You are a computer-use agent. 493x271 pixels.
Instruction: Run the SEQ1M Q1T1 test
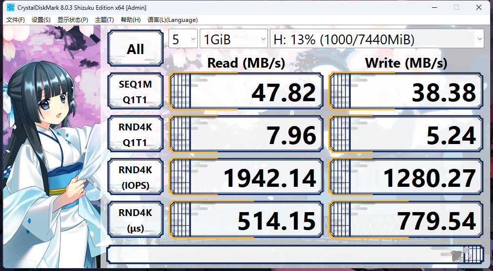coord(135,91)
